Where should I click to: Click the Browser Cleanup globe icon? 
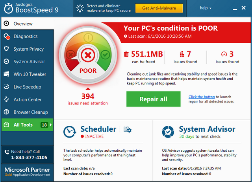pos(6,112)
